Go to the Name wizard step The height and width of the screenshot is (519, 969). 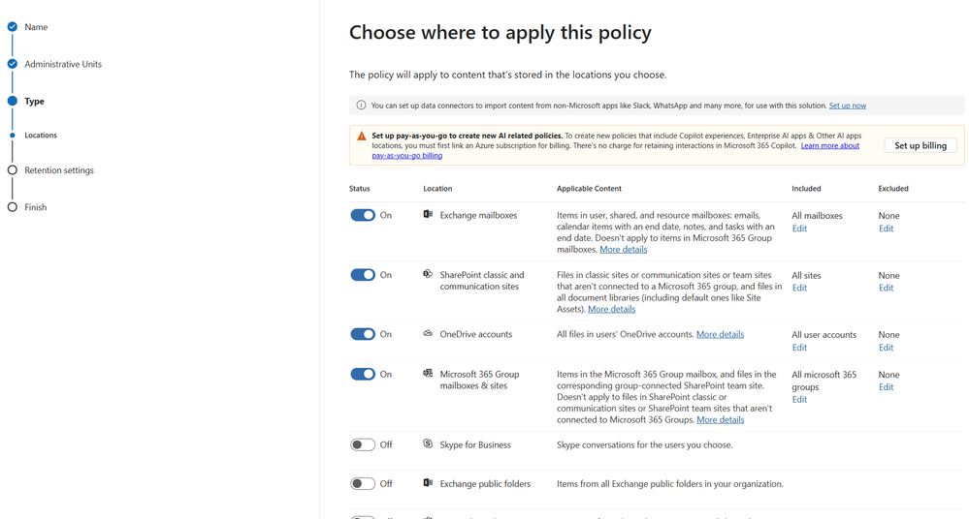(x=36, y=27)
